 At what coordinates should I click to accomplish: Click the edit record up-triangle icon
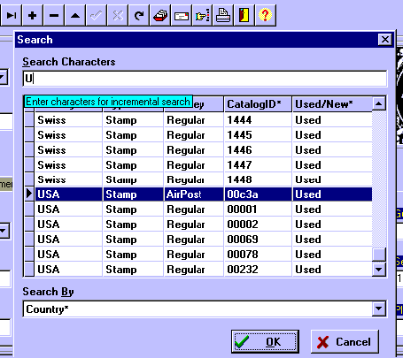[x=75, y=15]
